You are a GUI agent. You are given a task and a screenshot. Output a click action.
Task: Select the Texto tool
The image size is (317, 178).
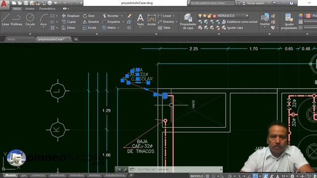coord(140,20)
